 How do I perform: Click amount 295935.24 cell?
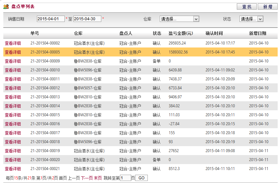(177, 43)
